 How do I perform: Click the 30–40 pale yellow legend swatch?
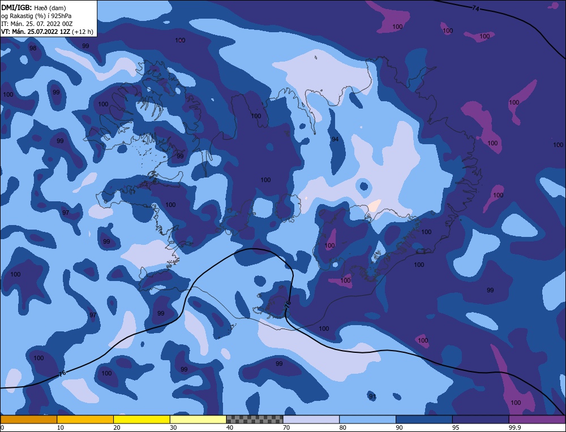pyautogui.click(x=198, y=420)
